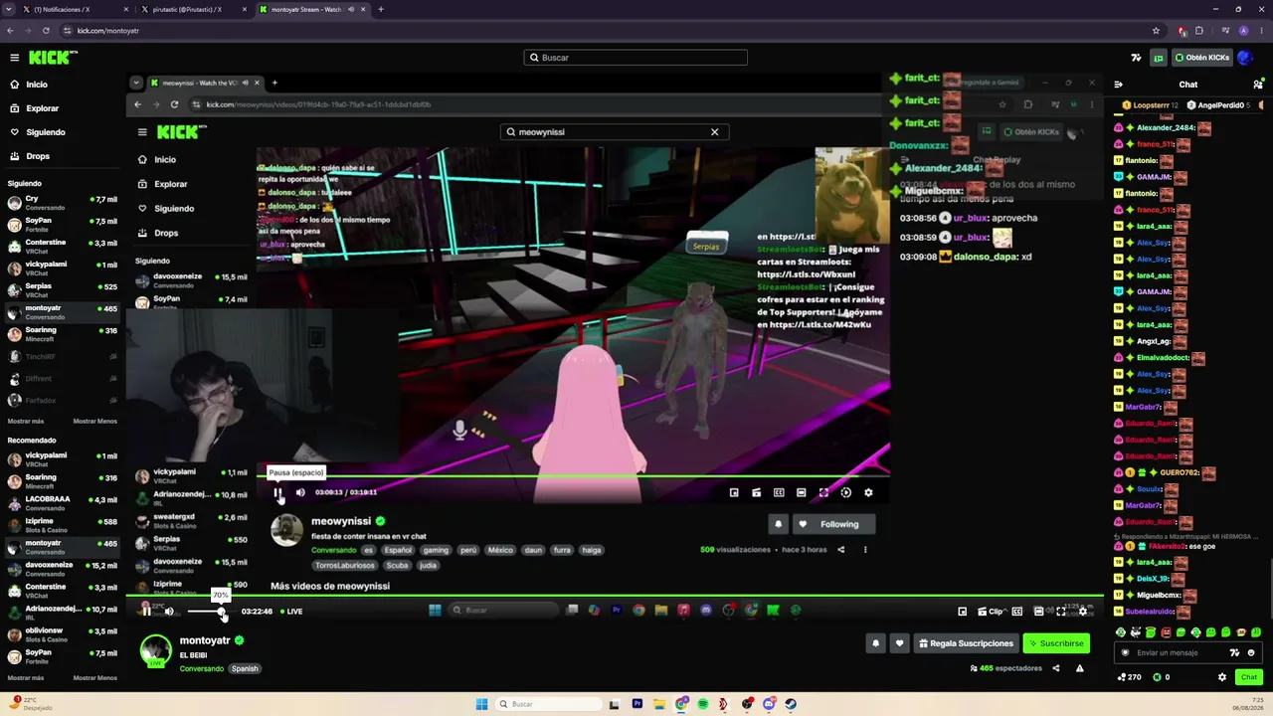1273x716 pixels.
Task: Mute the live stream volume
Action: pos(169,611)
